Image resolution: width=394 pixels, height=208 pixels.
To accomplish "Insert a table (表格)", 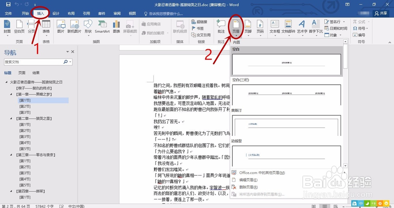I will click(x=46, y=27).
